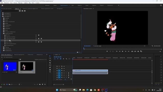
Task: Open workspace overflow chevron menu
Action: pyautogui.click(x=118, y=5)
